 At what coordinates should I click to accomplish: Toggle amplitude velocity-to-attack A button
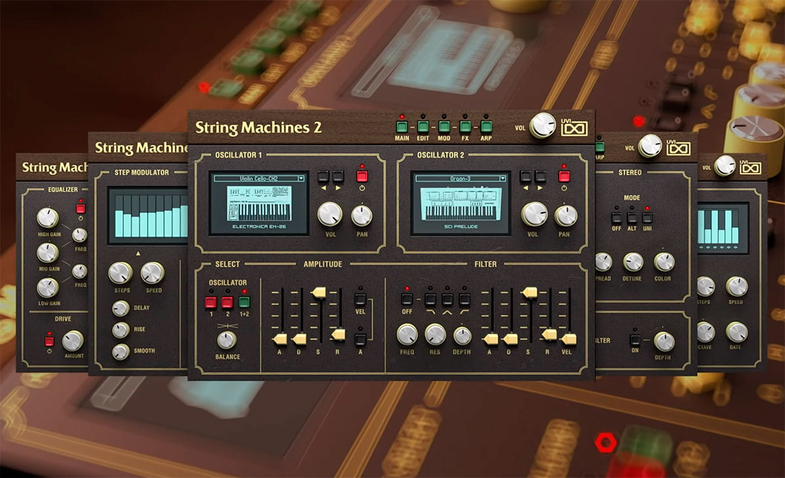click(x=360, y=339)
